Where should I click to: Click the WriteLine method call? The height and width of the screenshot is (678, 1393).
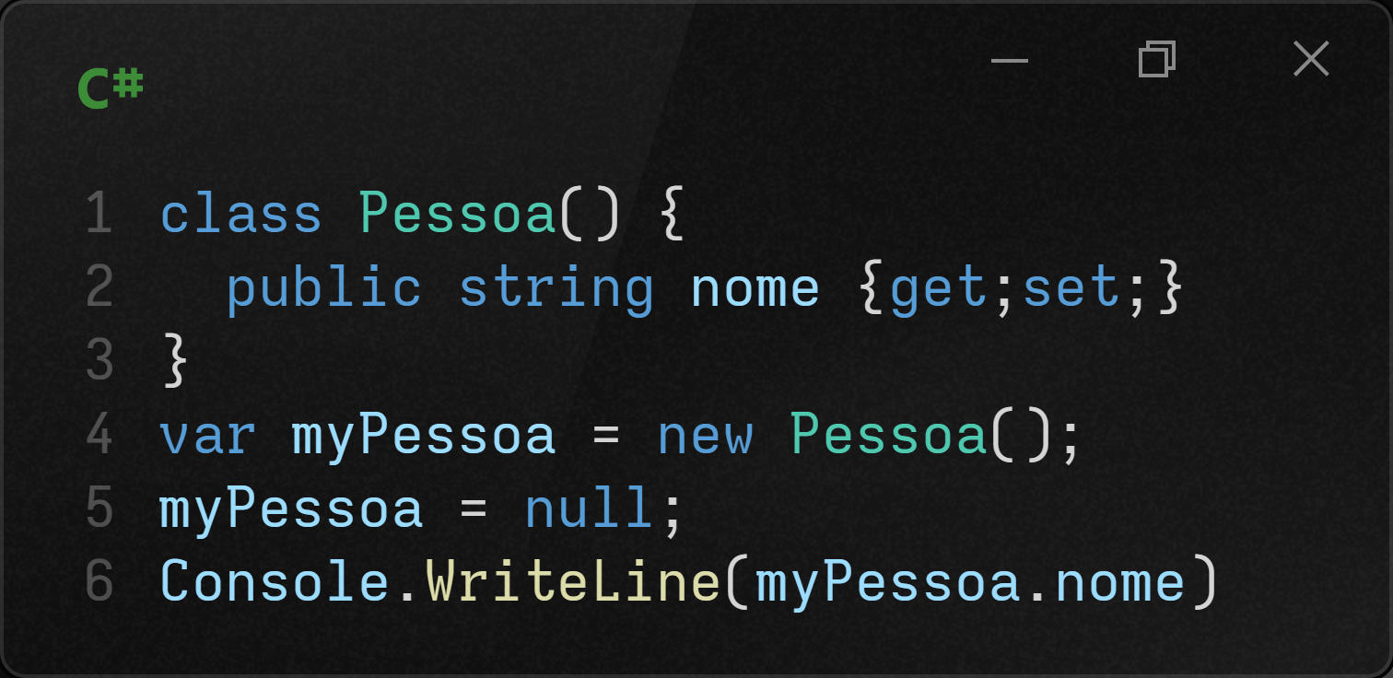point(573,582)
